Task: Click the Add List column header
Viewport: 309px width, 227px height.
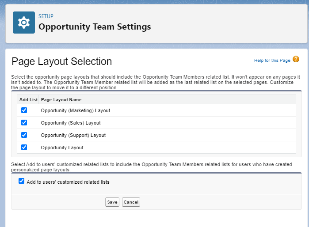Action: (x=28, y=100)
